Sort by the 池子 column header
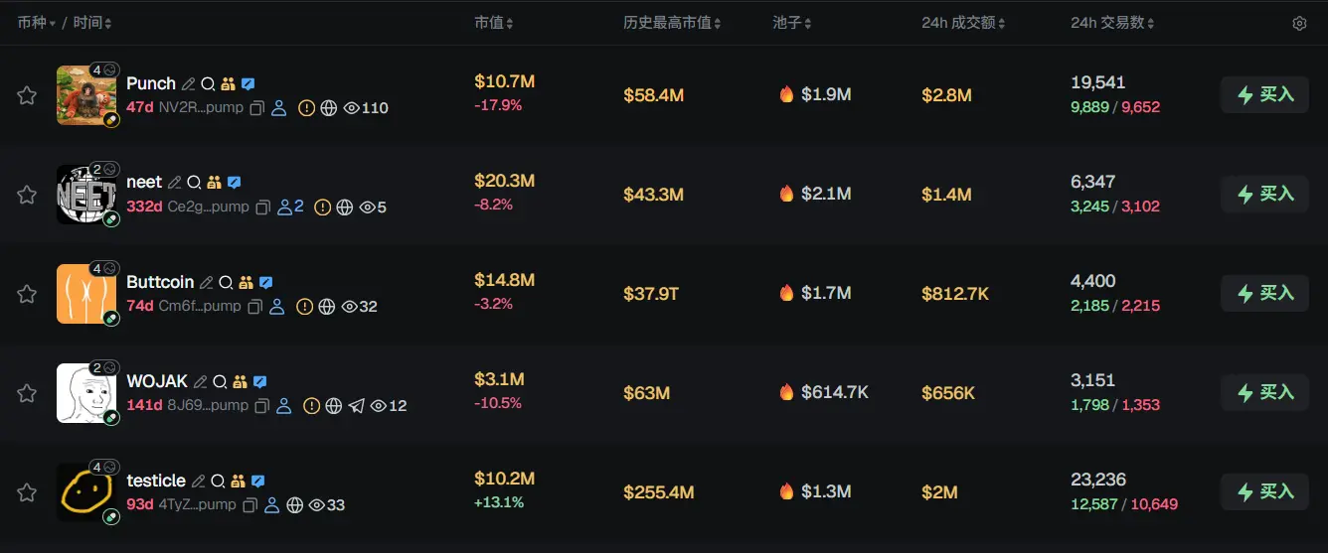Screen dimensions: 1328x553 coord(791,23)
